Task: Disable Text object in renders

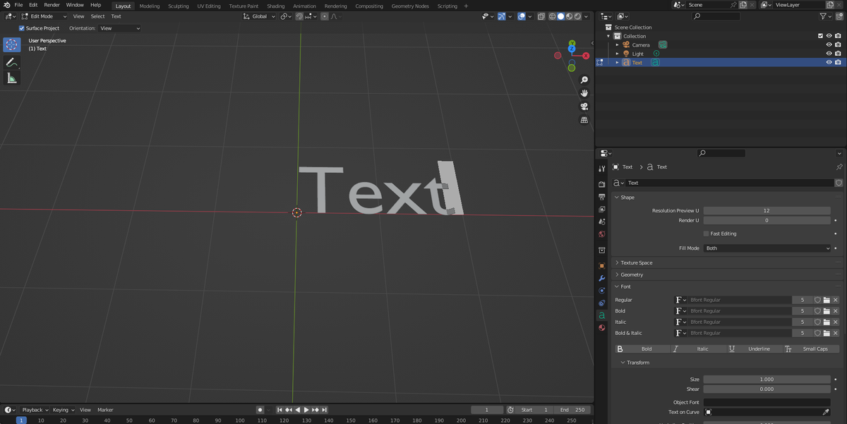Action: [838, 62]
